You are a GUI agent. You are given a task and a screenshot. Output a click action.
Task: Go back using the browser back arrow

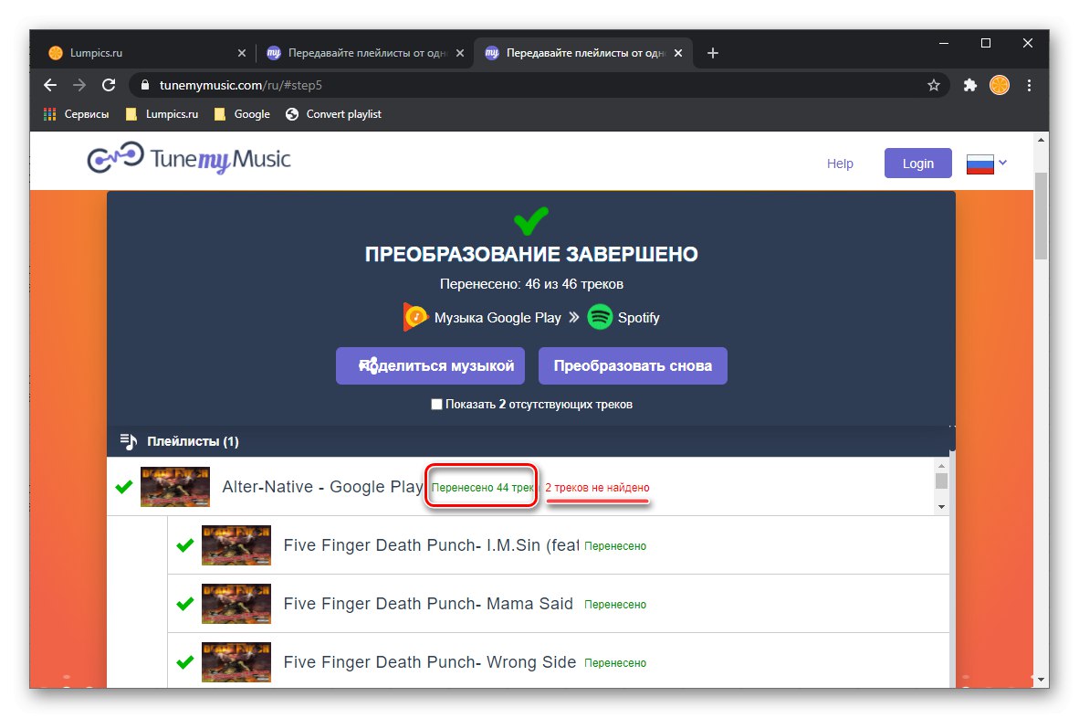[50, 85]
